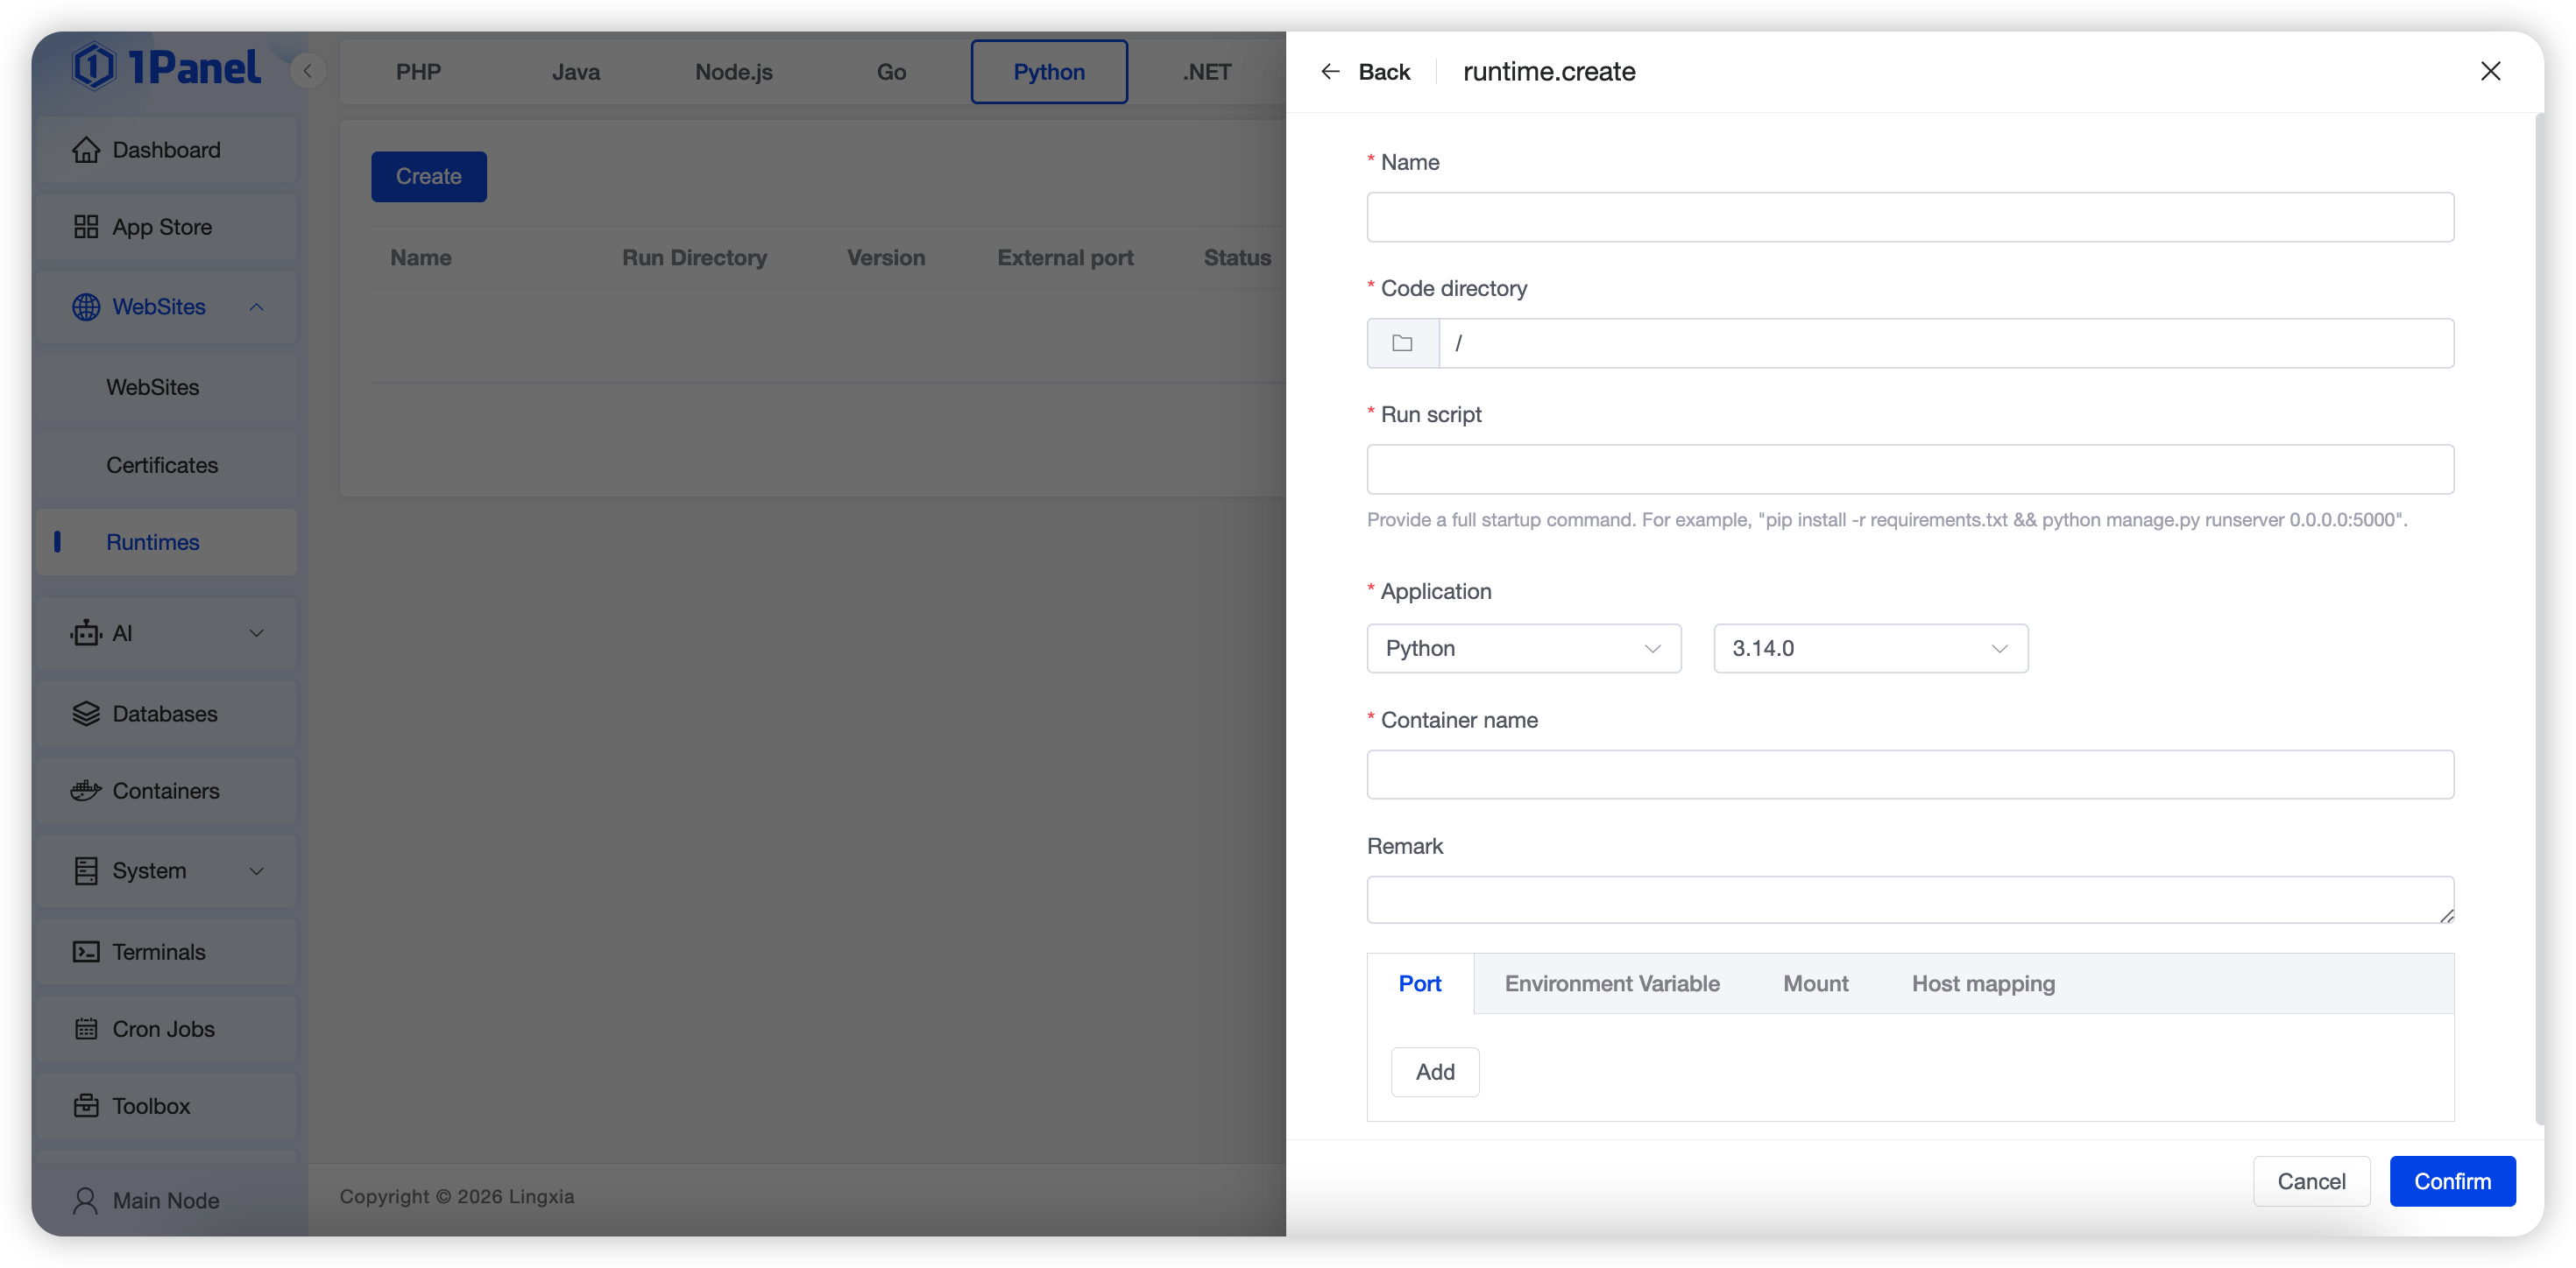2576x1268 pixels.
Task: Open the 3.14.0 version dropdown
Action: [1870, 649]
